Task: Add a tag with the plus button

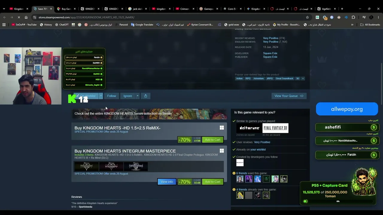Action: tap(303, 79)
